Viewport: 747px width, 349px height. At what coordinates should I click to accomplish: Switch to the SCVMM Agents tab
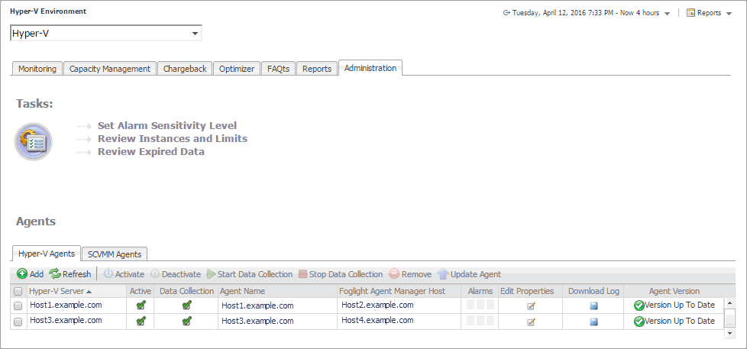115,254
